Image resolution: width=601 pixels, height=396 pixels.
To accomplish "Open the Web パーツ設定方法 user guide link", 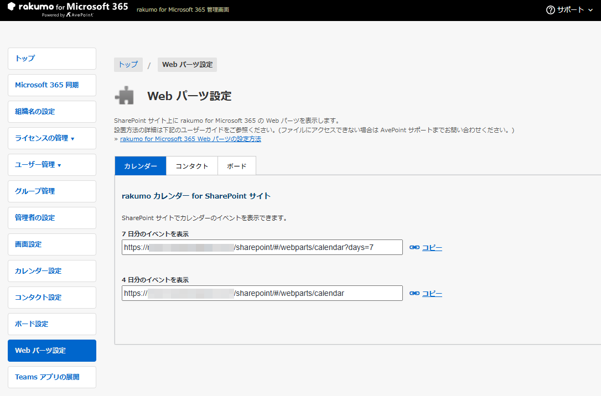I will coord(190,139).
